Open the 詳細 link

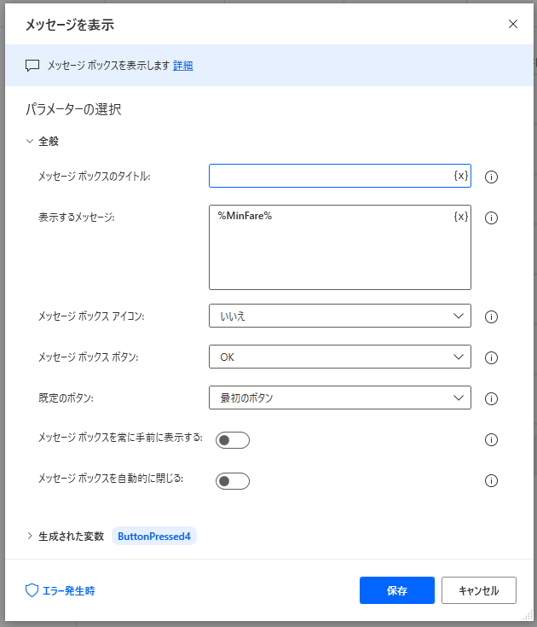coord(183,66)
